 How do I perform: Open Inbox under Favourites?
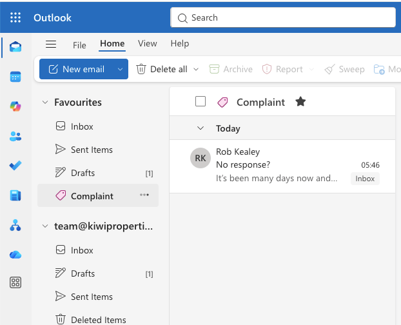(98, 126)
